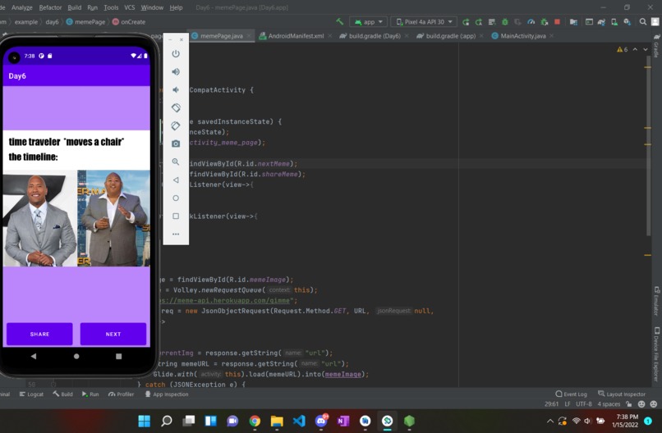The width and height of the screenshot is (662, 433).
Task: Open the VCS menu
Action: [130, 7]
